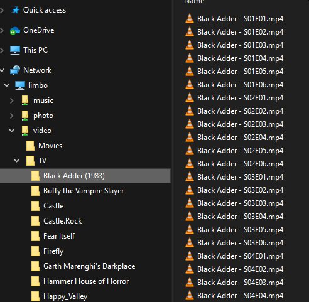Viewport: 309px width, 302px height.
Task: Select the Black Adder (1983) folder
Action: coord(74,176)
